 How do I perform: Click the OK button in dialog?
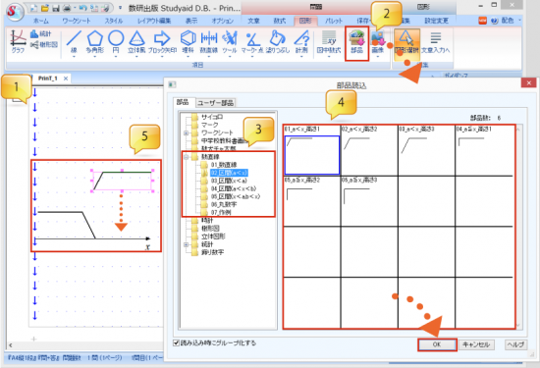[x=437, y=344]
